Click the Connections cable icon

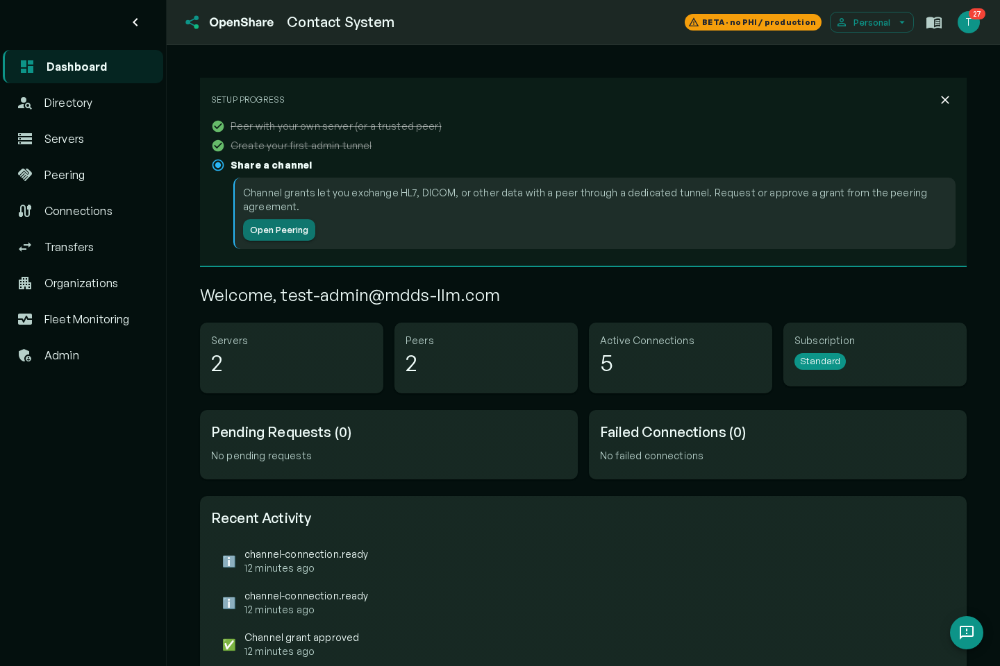point(25,211)
